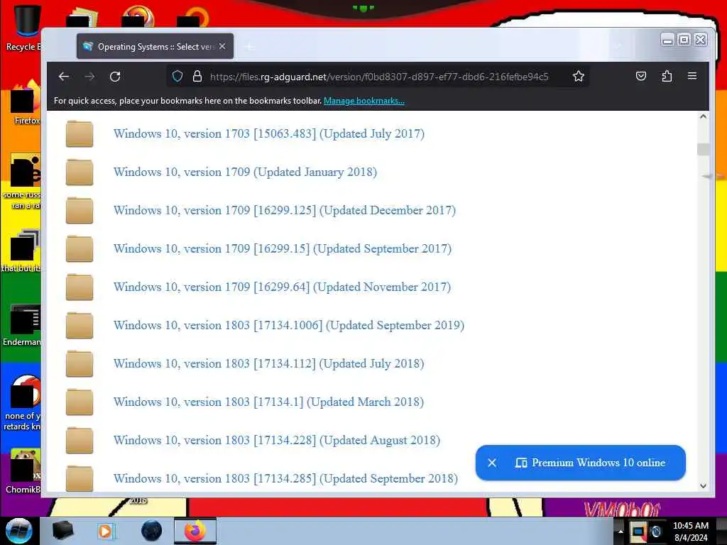This screenshot has height=545, width=727.
Task: Open Manage bookmarks link
Action: (x=364, y=101)
